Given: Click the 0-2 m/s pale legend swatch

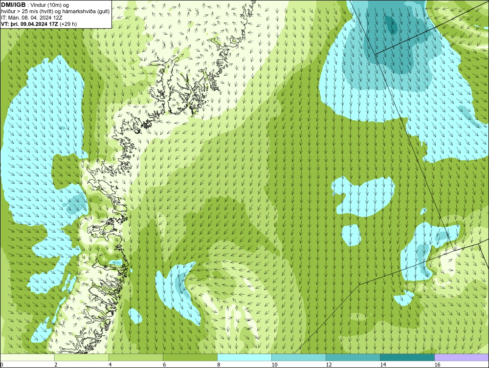Looking at the screenshot, I should [x=27, y=357].
